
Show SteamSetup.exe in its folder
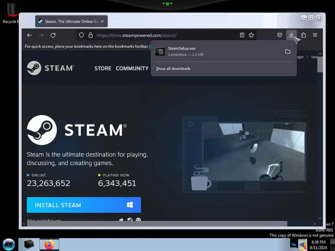[288, 51]
